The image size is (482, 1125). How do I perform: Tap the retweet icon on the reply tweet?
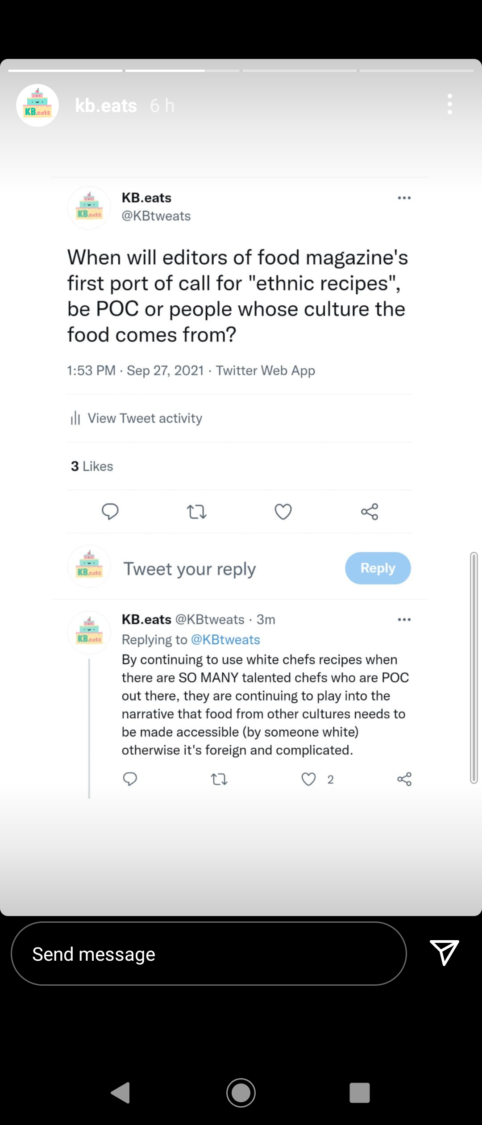pyautogui.click(x=219, y=779)
